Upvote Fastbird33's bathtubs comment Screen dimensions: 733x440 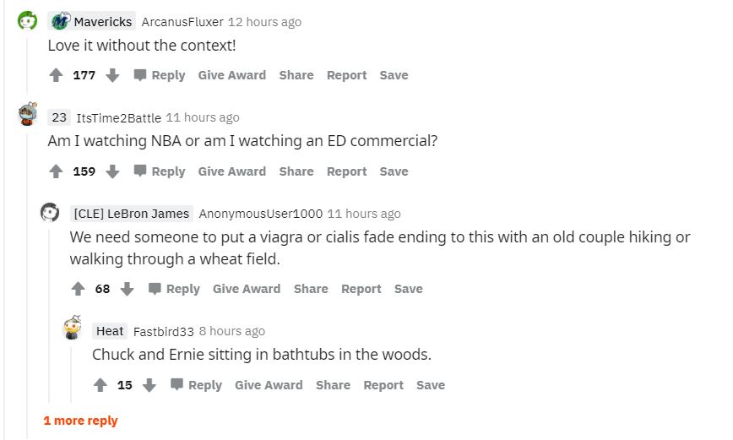point(100,385)
